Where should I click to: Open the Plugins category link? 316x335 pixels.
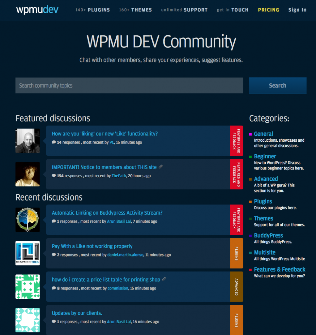click(263, 202)
